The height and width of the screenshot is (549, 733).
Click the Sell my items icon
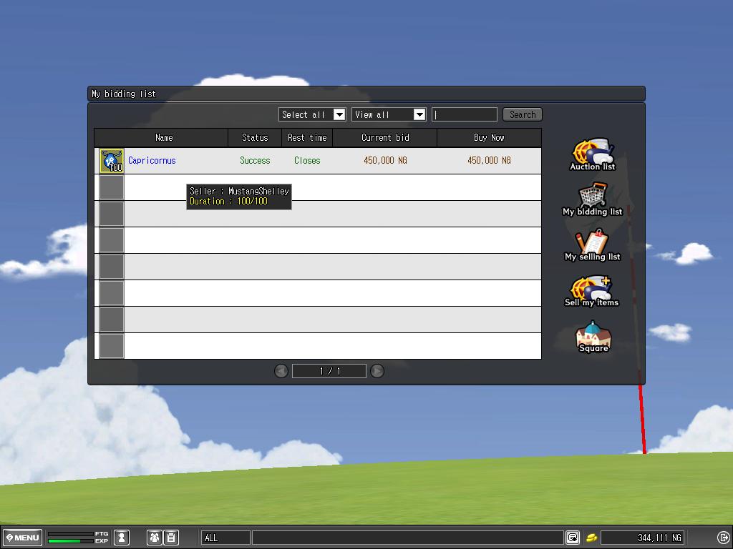point(592,290)
